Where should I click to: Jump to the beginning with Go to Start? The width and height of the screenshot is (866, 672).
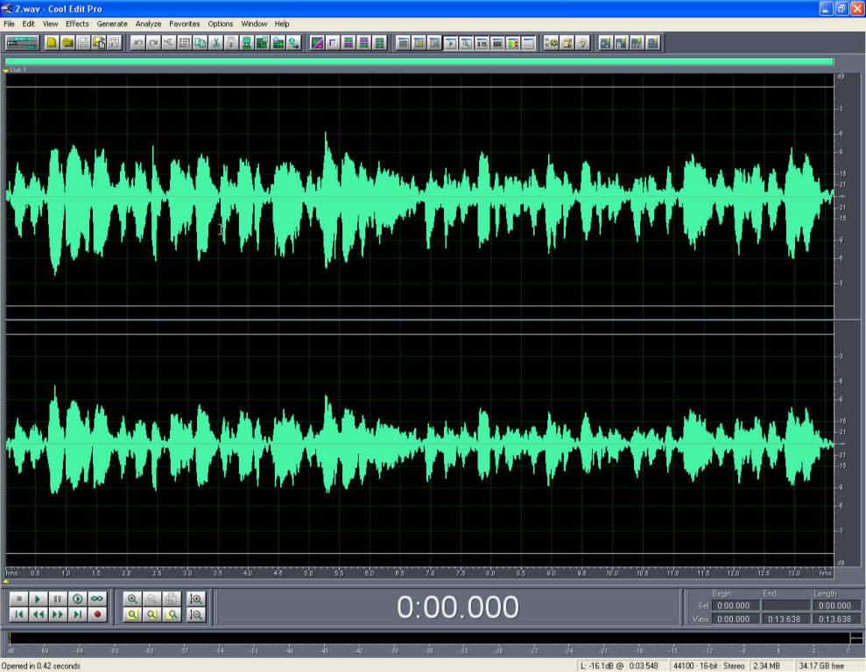coord(18,615)
